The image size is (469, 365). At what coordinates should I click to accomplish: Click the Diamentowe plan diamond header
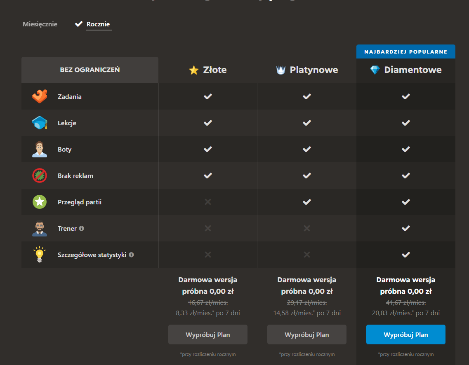click(x=406, y=70)
